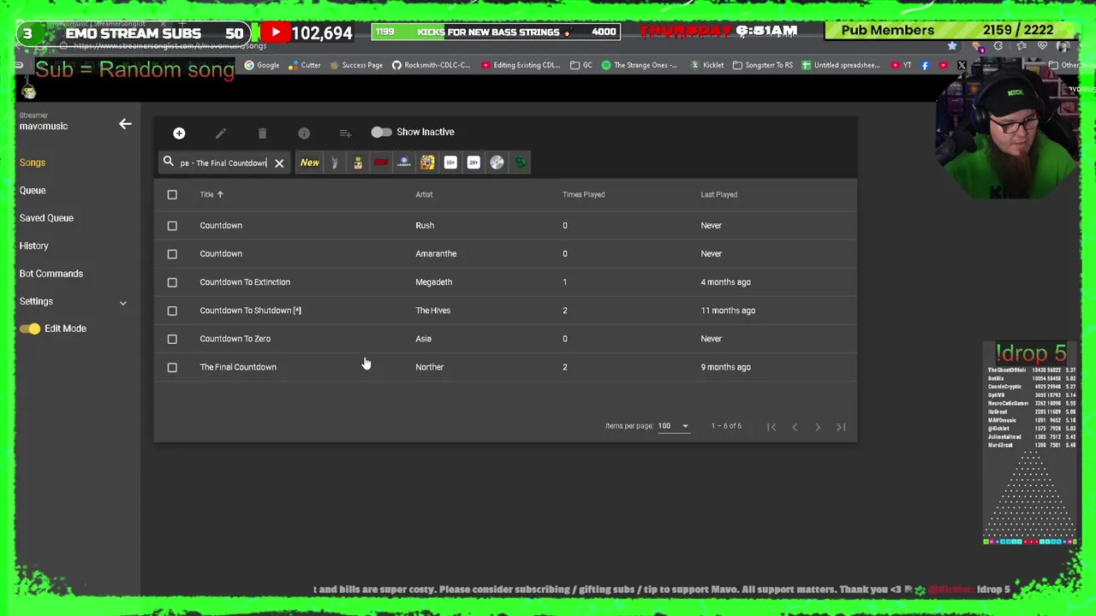Select the green-hat character filter icon
1096x616 pixels.
point(358,163)
